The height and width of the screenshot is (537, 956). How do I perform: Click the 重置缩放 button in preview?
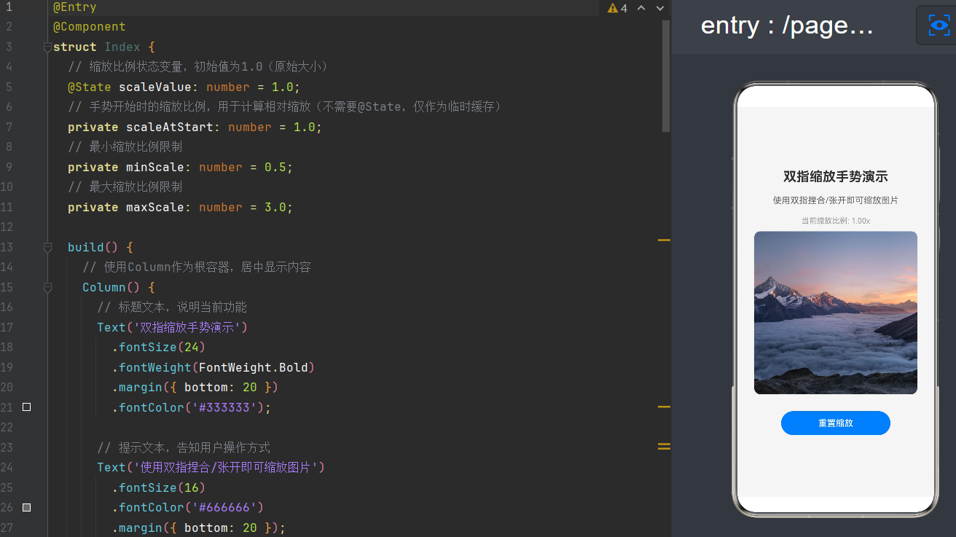pyautogui.click(x=836, y=423)
